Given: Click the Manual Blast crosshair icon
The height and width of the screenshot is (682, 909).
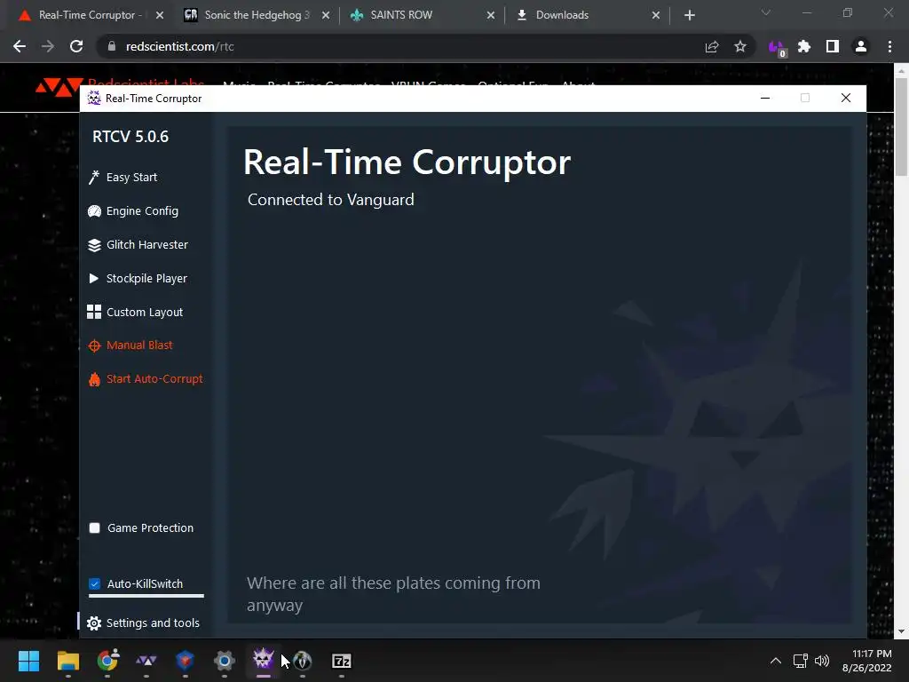Looking at the screenshot, I should pos(94,346).
